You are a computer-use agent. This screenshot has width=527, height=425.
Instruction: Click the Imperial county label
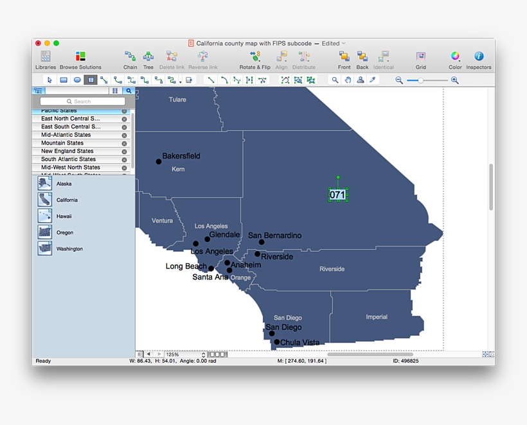377,317
